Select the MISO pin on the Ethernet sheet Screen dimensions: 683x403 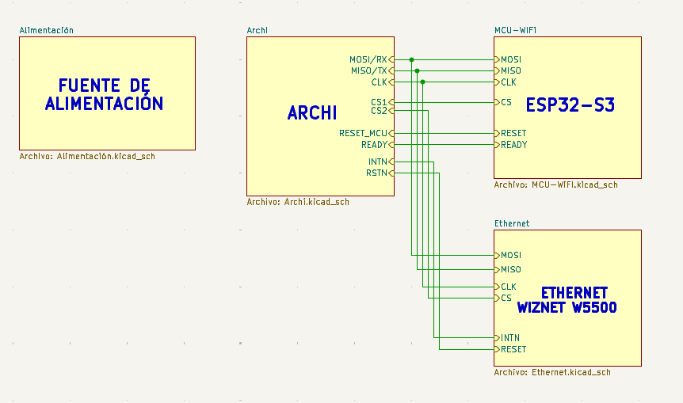tap(508, 269)
